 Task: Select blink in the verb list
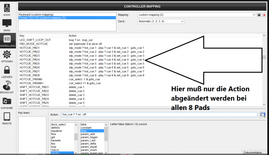92,124
